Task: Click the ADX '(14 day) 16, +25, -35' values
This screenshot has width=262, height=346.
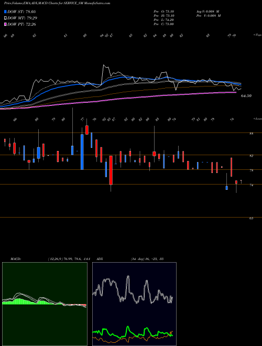Action: click(147, 259)
